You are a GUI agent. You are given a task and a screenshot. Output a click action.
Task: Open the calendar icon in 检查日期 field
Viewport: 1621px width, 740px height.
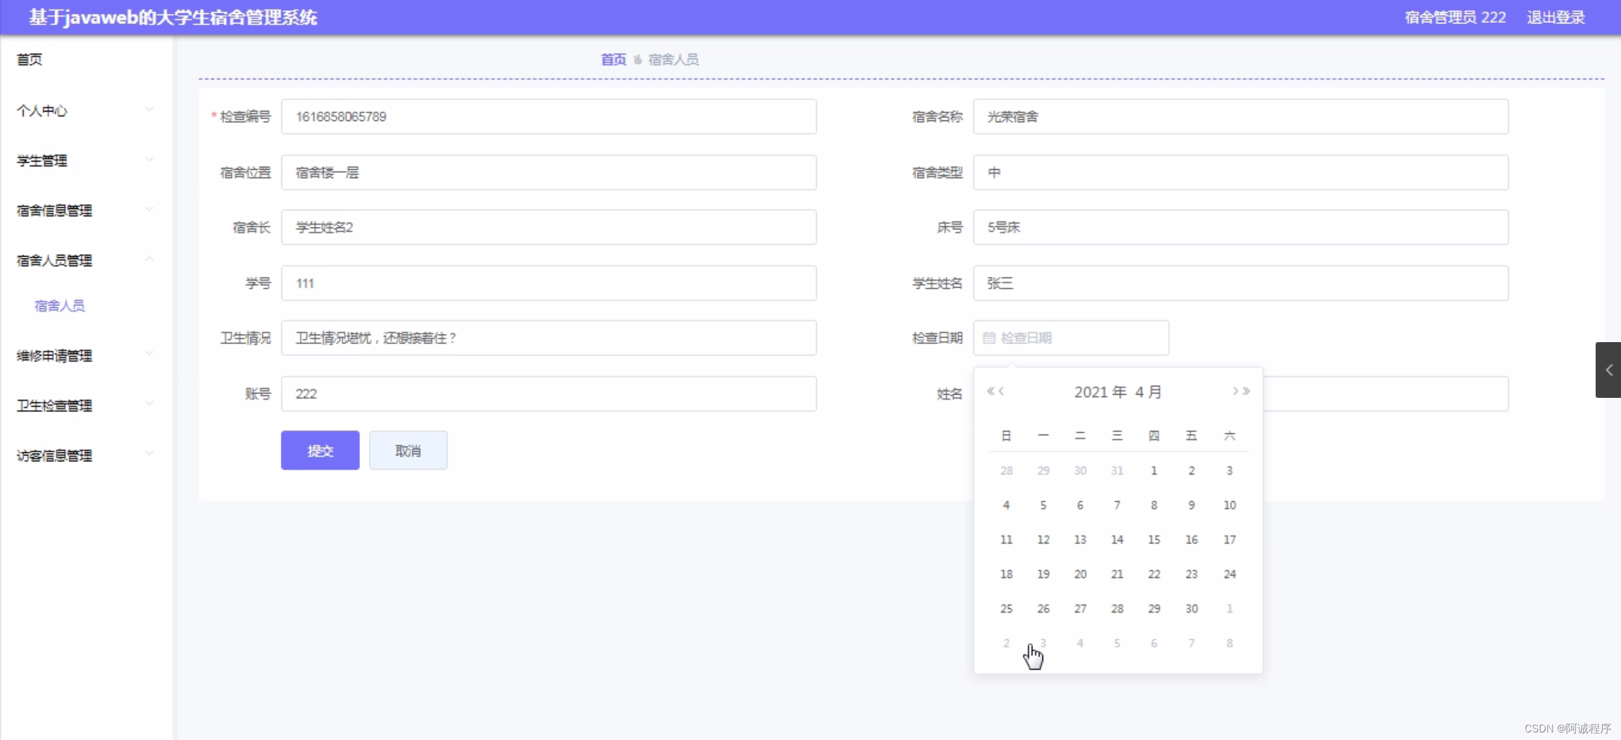990,338
